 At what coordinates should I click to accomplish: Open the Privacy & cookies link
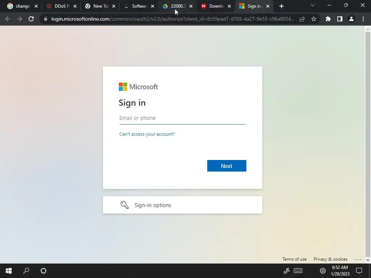pyautogui.click(x=330, y=259)
